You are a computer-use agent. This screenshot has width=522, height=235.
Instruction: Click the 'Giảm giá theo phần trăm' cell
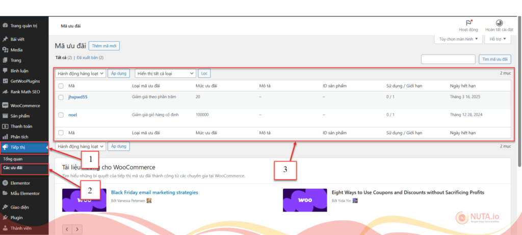pos(154,97)
